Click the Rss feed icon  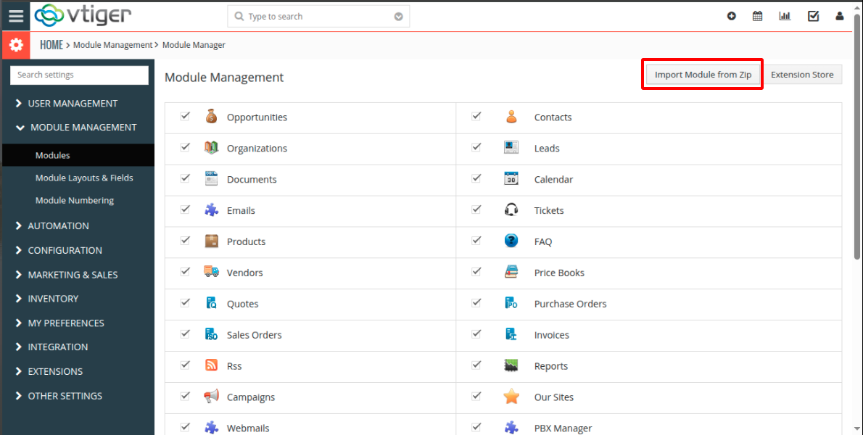pos(211,365)
